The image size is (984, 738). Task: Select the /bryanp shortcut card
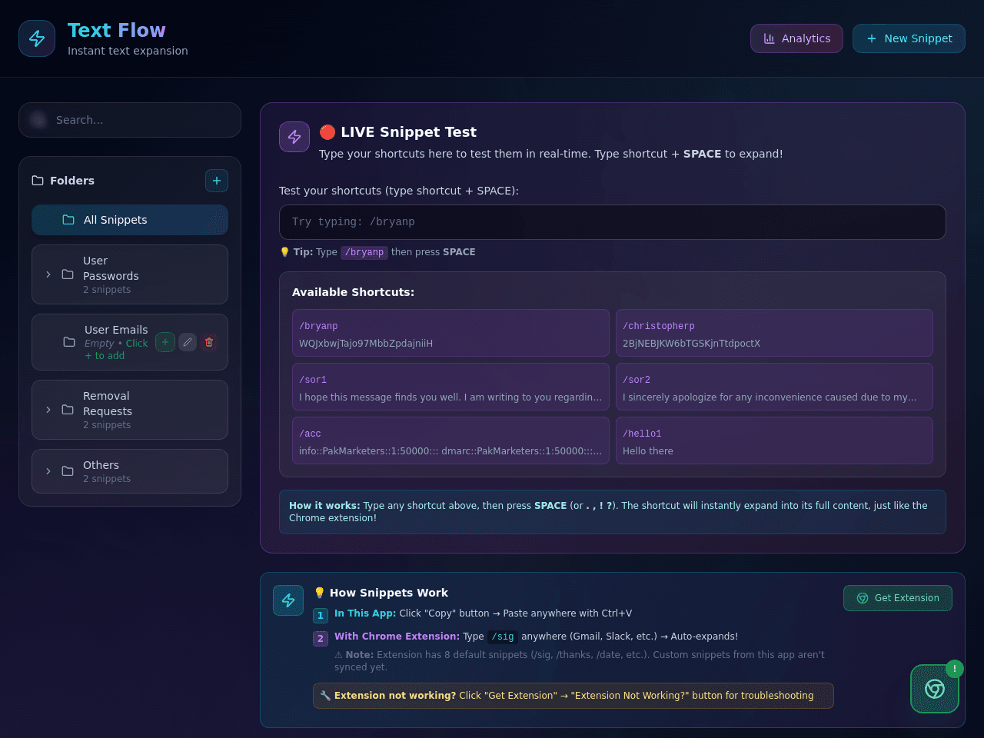[x=450, y=333]
